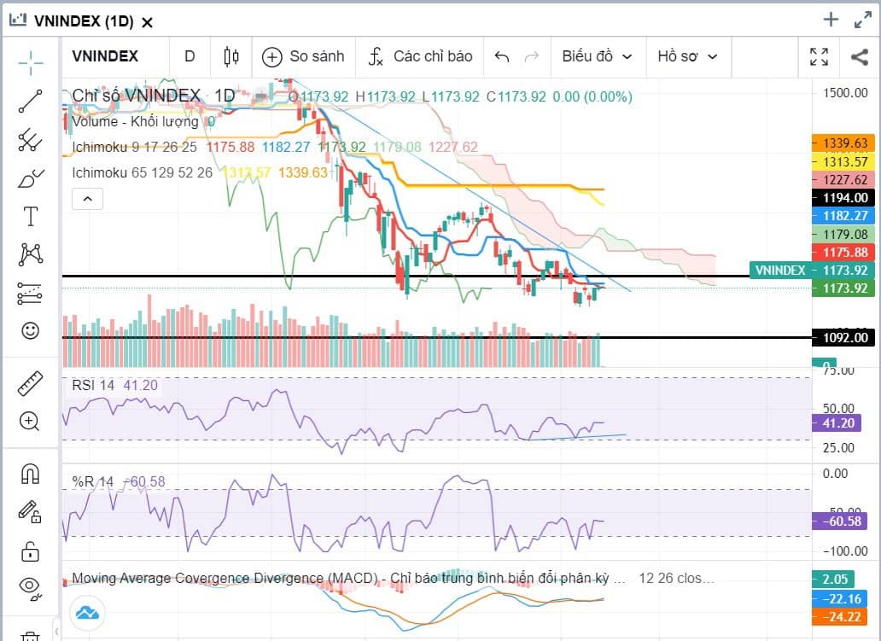Screen dimensions: 881x641
Task: Click the RSI 14 indicator label
Action: 93,386
